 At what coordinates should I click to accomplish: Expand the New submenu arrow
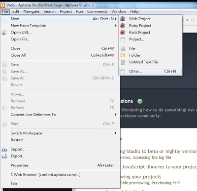tap(116, 19)
